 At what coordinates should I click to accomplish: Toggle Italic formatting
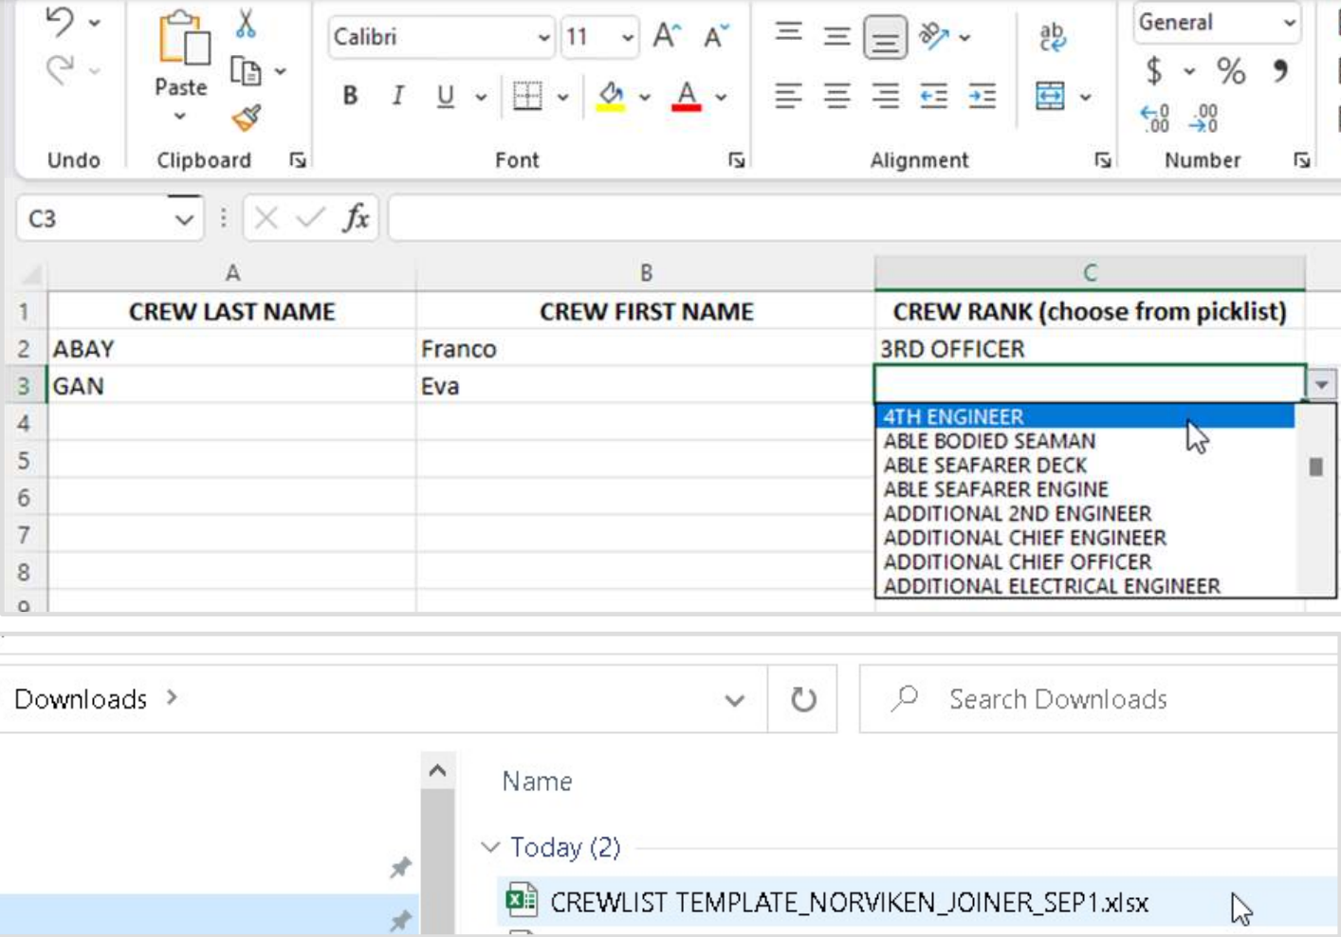(x=397, y=96)
